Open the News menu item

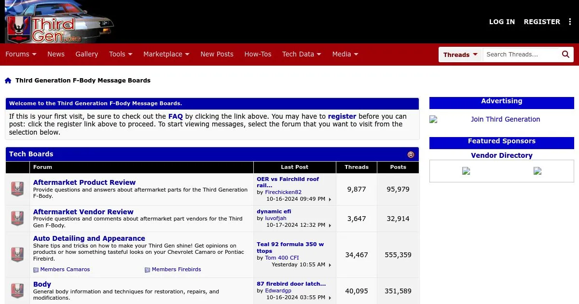pos(56,55)
